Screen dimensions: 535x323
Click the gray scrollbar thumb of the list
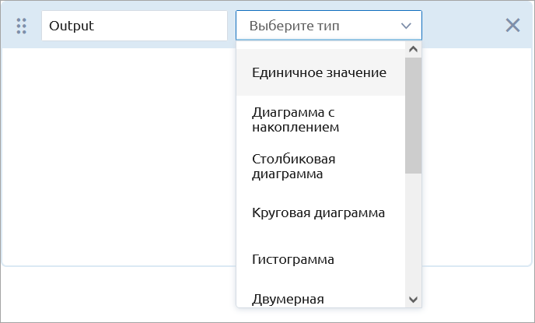[x=413, y=115]
